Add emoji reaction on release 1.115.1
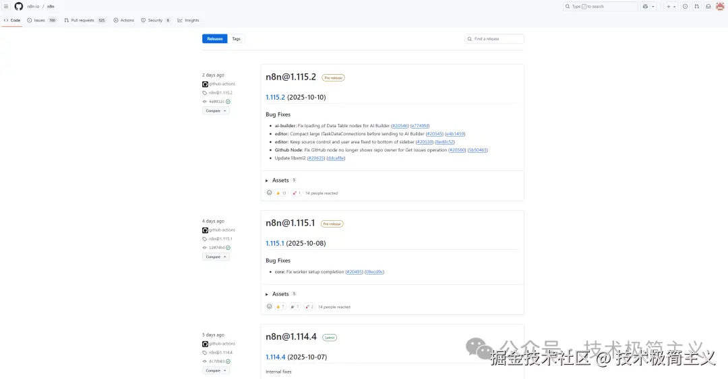Viewport: 728px width, 379px height. point(269,306)
